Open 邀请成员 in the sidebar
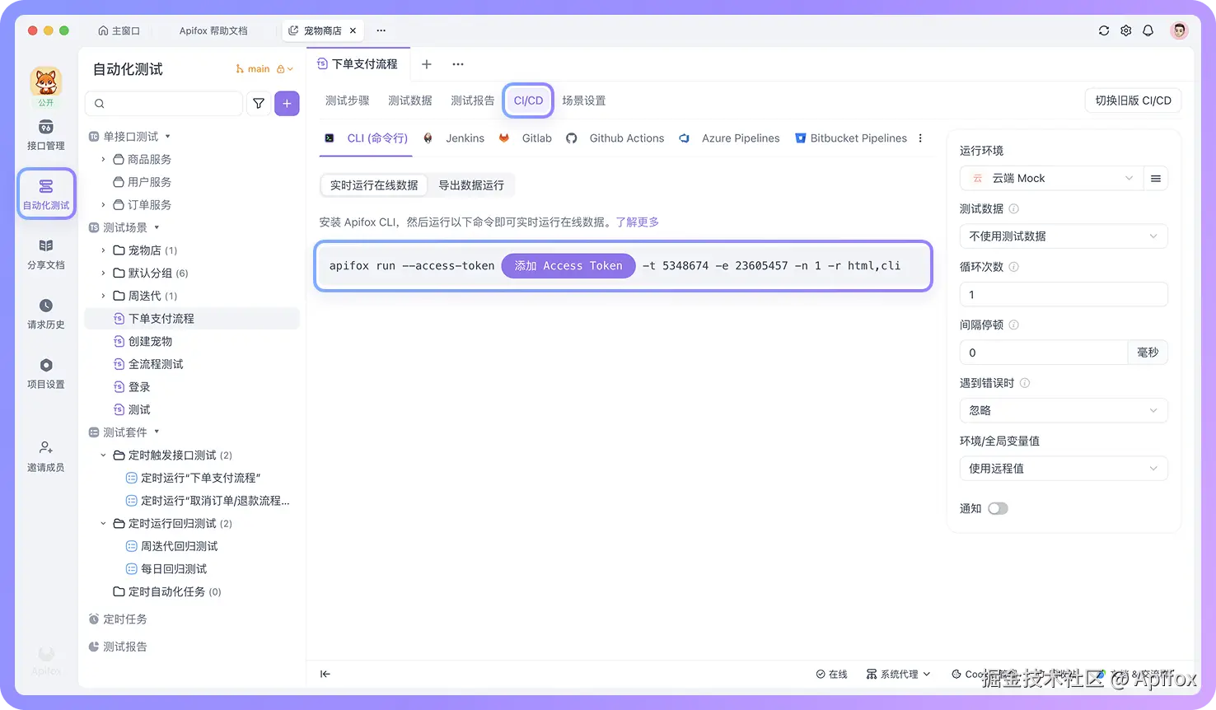The image size is (1216, 710). pyautogui.click(x=46, y=456)
